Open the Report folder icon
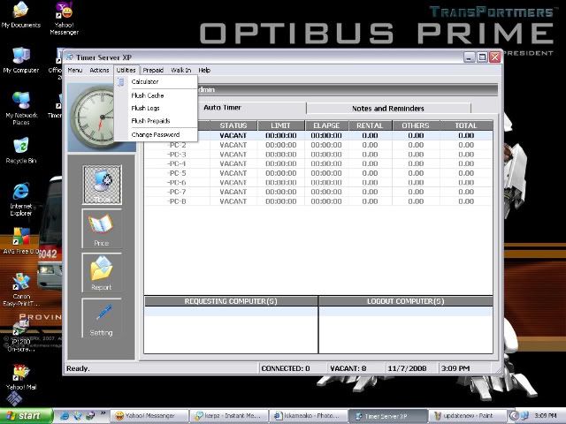 click(102, 273)
